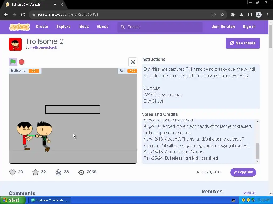Click the Trollsome 2 project title
Image resolution: width=273 pixels, height=204 pixels.
point(45,41)
